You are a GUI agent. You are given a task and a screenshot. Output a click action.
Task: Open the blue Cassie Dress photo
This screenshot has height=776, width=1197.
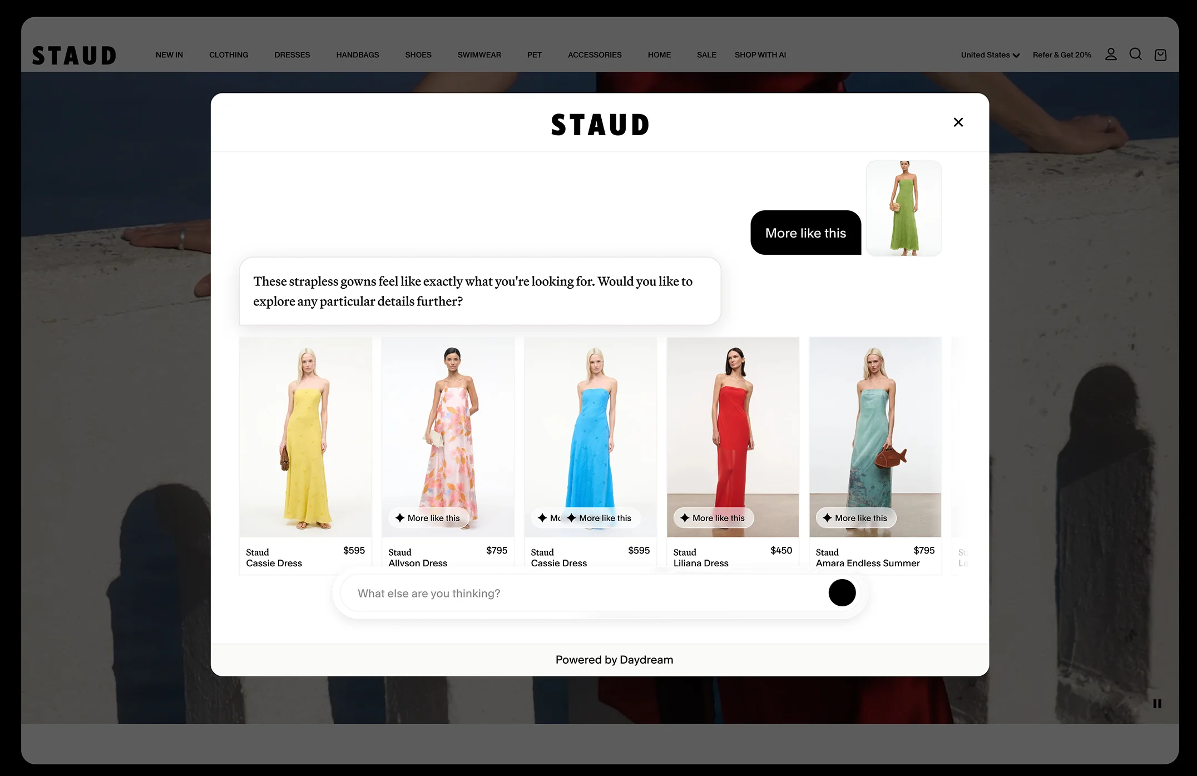[x=590, y=437]
